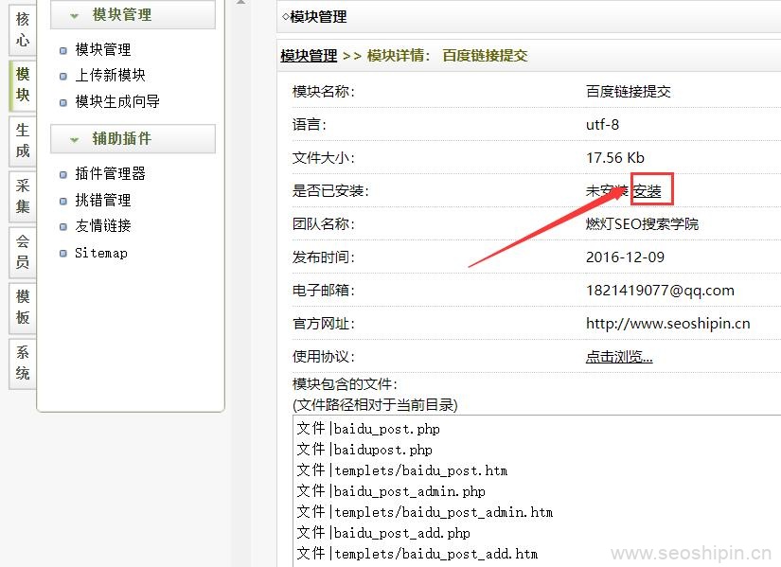Click the green arrow beside 辅助插件
This screenshot has width=781, height=567.
tap(74, 139)
